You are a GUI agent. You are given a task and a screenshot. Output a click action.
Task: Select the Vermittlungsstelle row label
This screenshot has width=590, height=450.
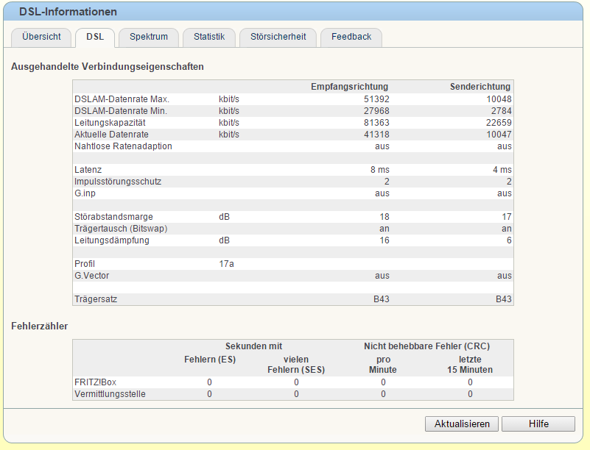click(x=110, y=394)
